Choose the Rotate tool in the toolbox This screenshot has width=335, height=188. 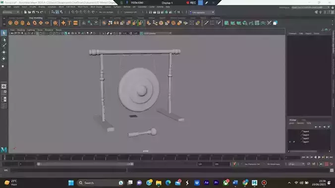pos(4,59)
